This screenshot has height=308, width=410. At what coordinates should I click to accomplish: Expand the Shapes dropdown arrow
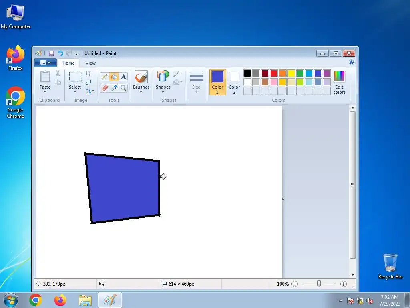(163, 92)
